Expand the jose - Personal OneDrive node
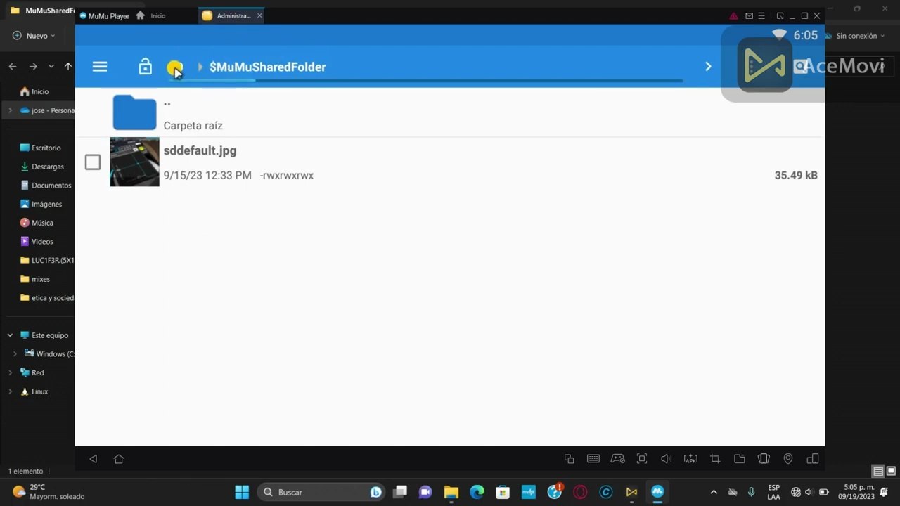Viewport: 900px width, 506px height. pos(10,110)
